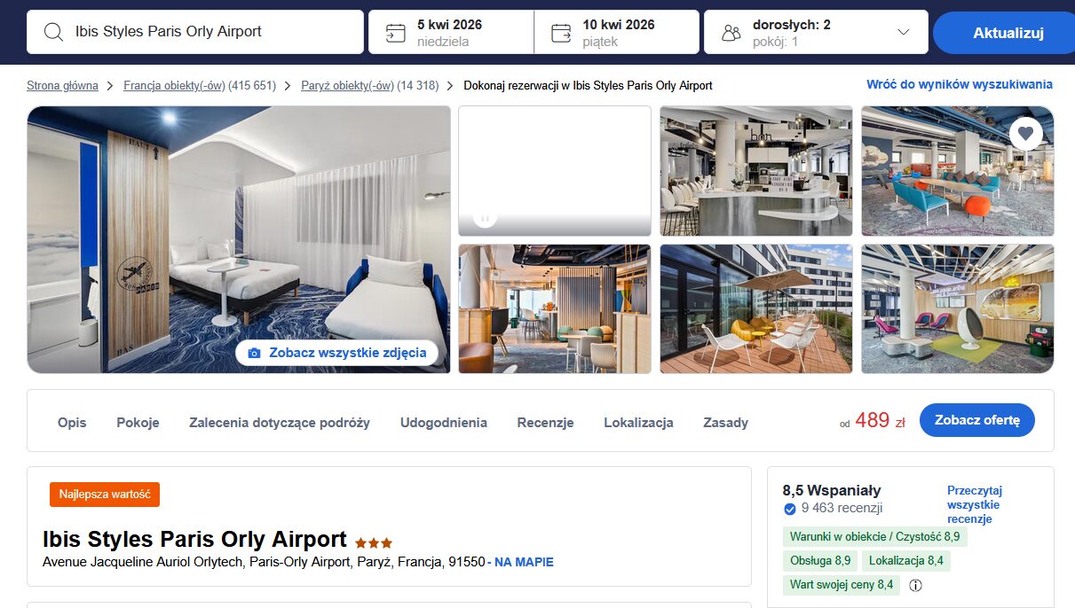Click the search magnifier icon
Viewport: 1075px width, 608px height.
click(x=53, y=32)
